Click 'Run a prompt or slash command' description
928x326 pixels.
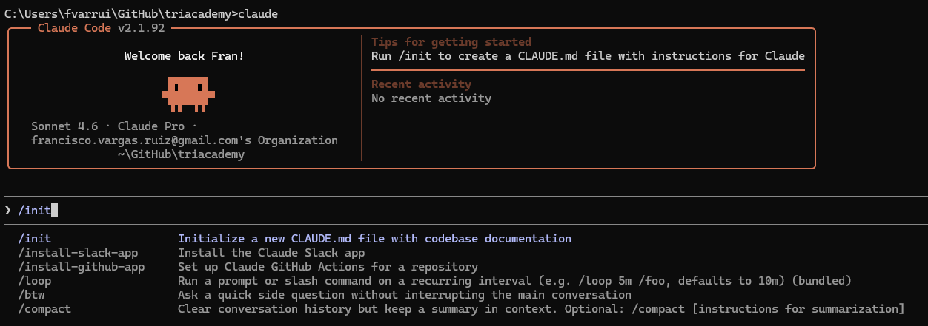point(514,281)
